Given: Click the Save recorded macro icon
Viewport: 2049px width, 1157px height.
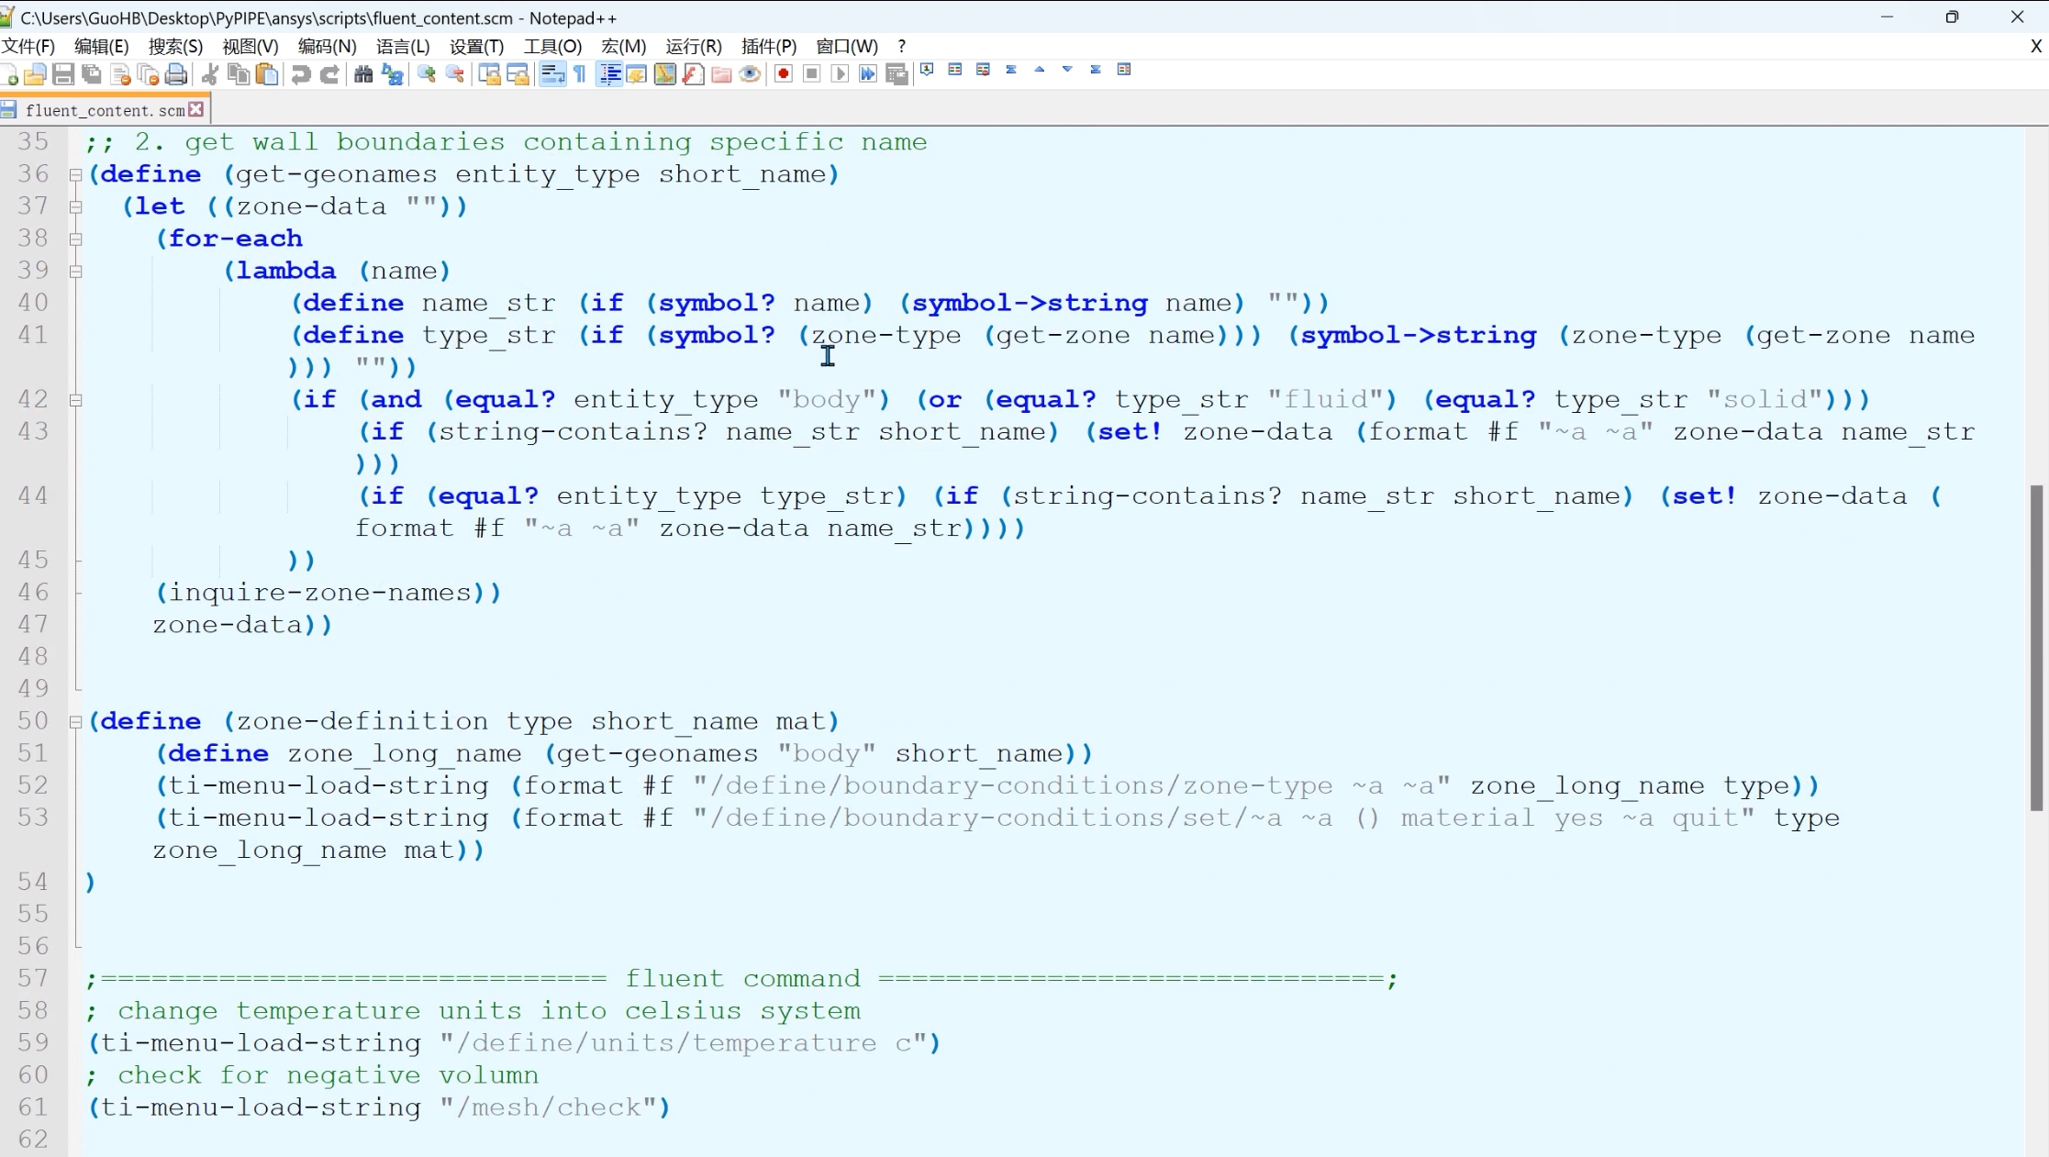Looking at the screenshot, I should pos(897,74).
